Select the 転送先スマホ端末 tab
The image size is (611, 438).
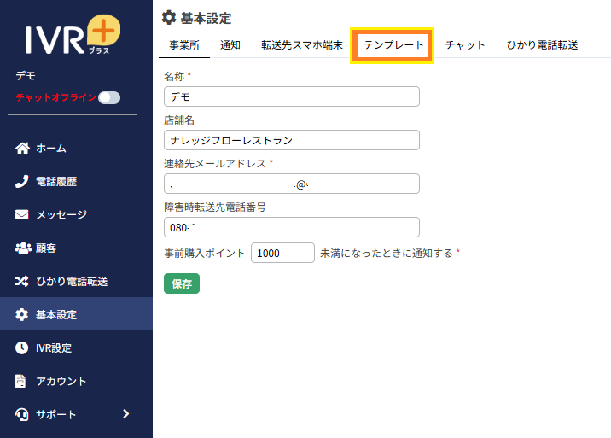pyautogui.click(x=302, y=45)
